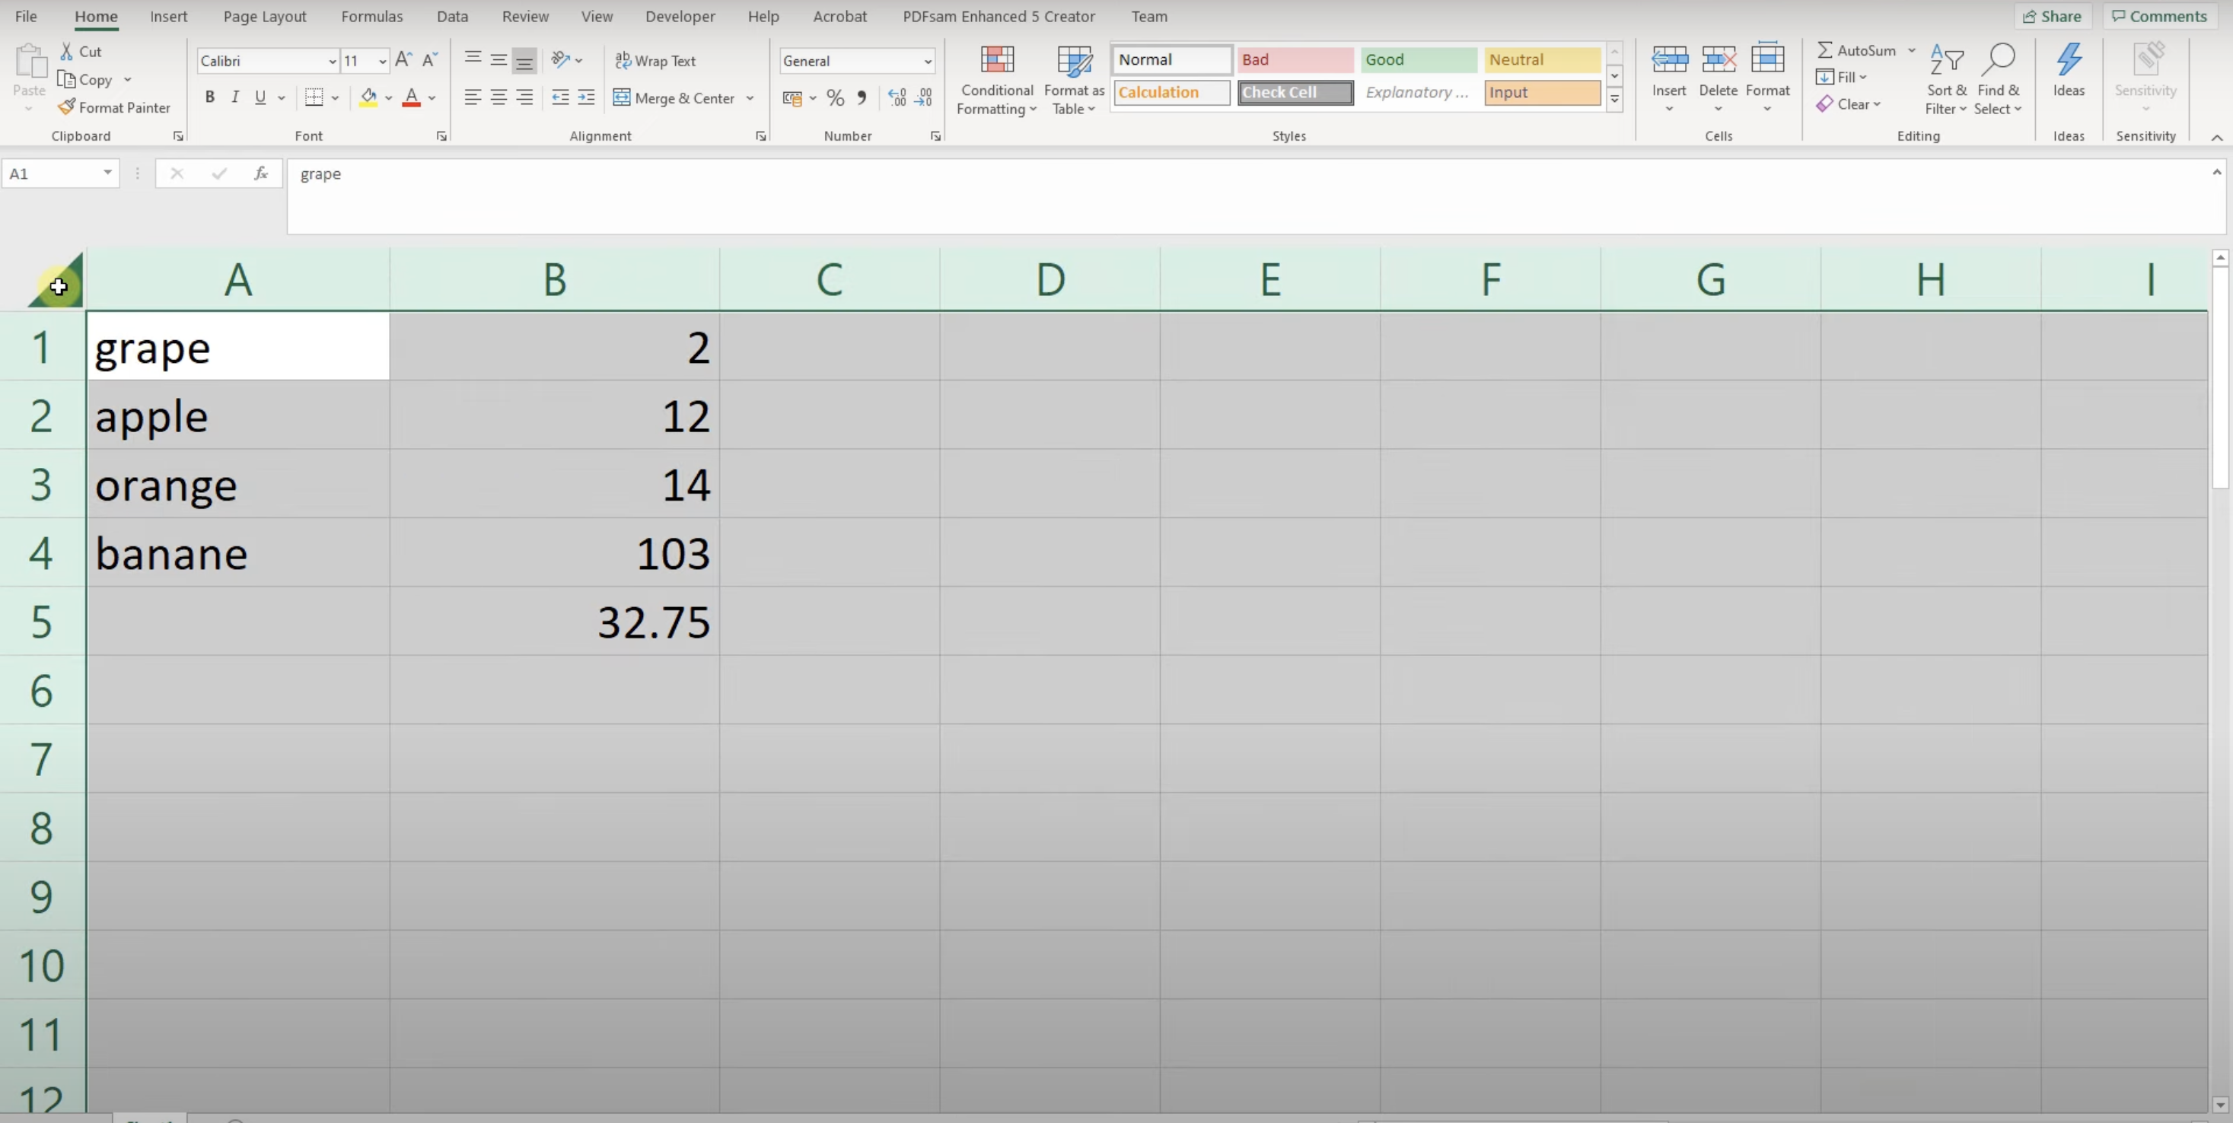Apply Bold formatting

click(210, 97)
